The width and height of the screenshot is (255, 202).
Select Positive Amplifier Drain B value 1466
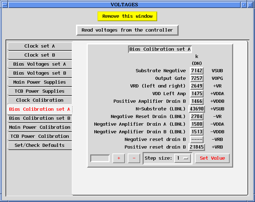[x=197, y=101]
